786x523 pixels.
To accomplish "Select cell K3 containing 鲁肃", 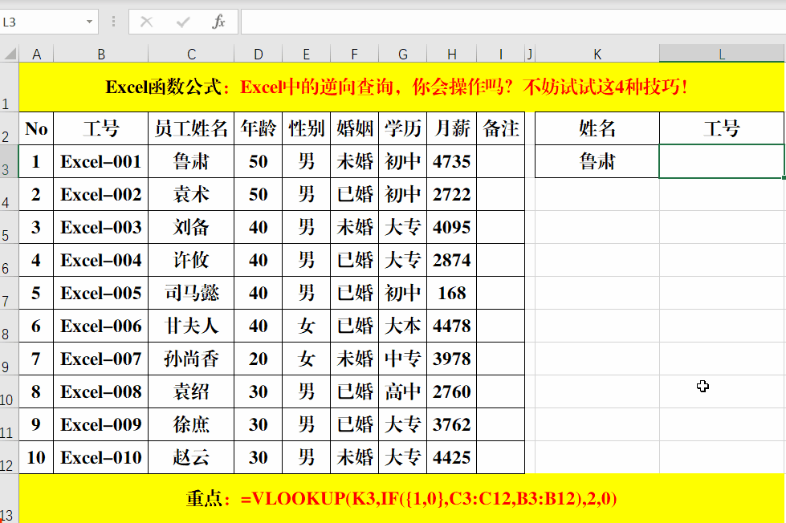I will [x=597, y=161].
